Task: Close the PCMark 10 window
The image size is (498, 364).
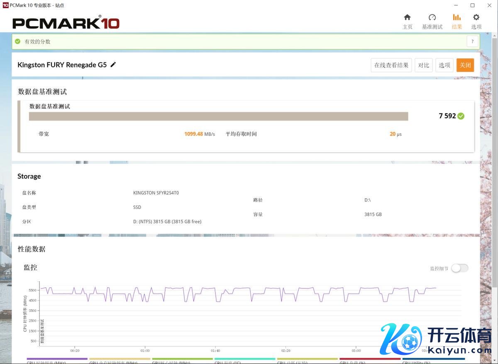Action: click(489, 5)
